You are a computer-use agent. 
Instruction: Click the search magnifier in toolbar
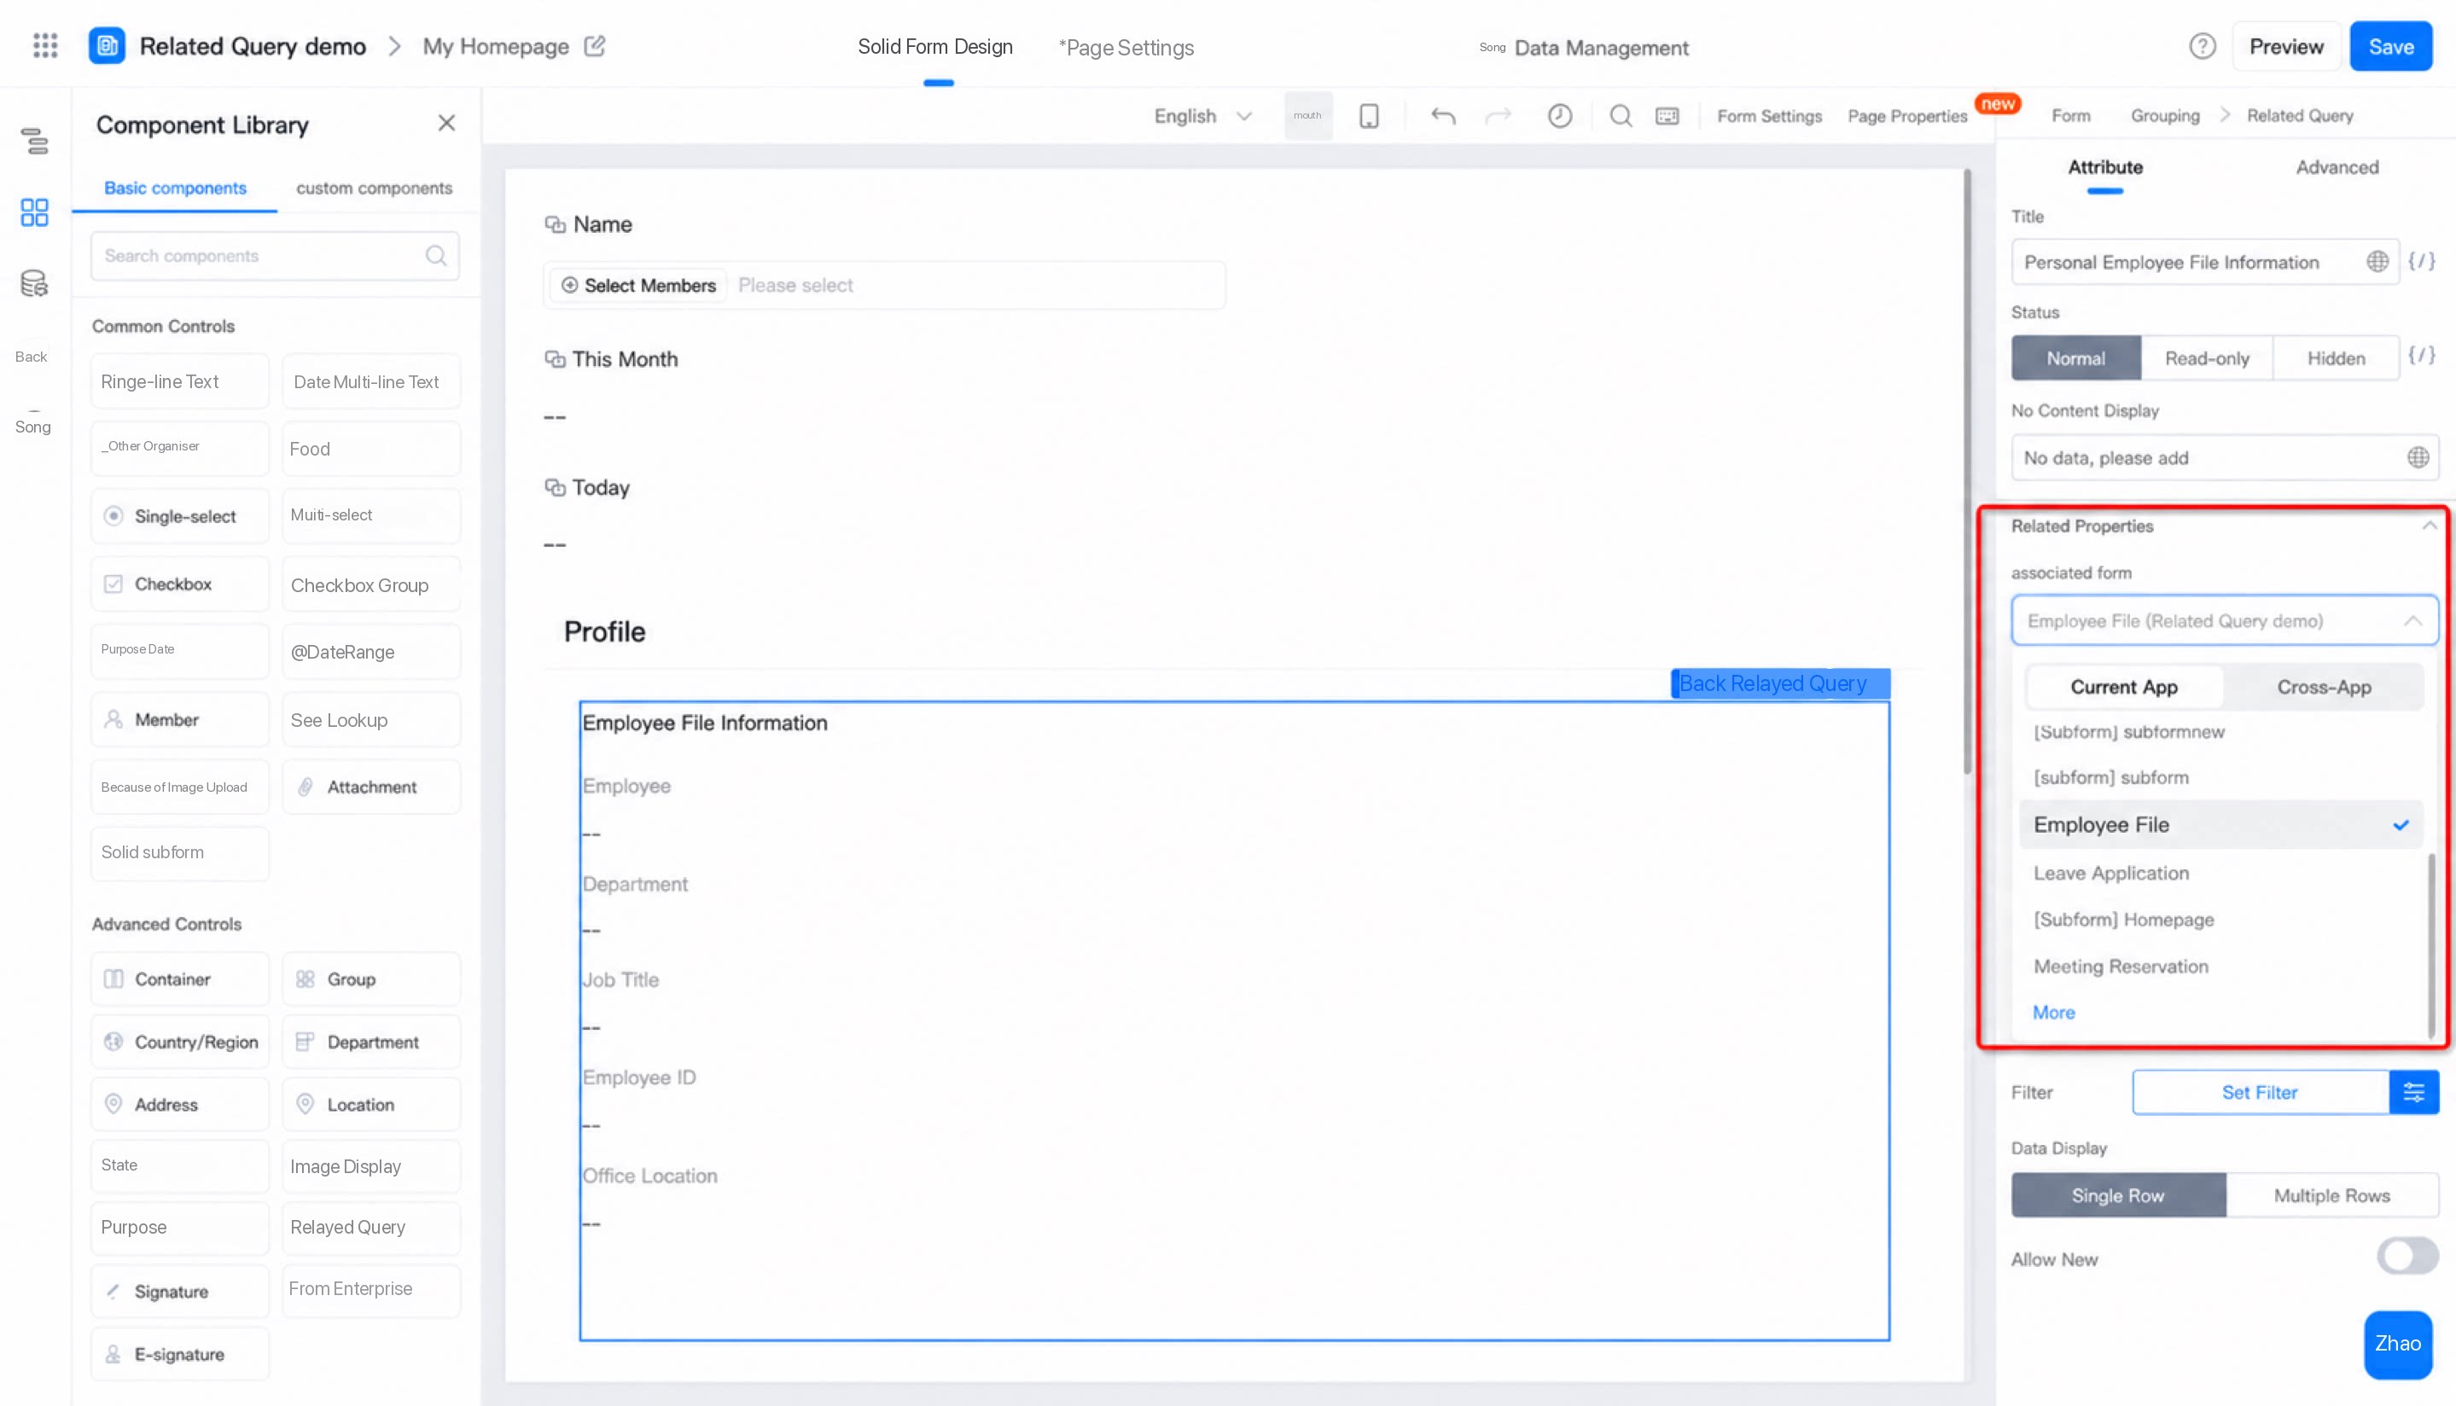[1621, 116]
